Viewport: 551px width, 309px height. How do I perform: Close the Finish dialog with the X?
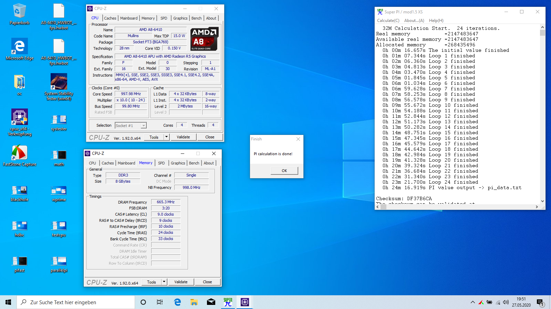pyautogui.click(x=298, y=139)
